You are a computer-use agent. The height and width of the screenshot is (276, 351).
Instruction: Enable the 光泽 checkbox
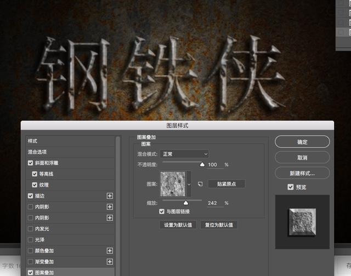31,240
